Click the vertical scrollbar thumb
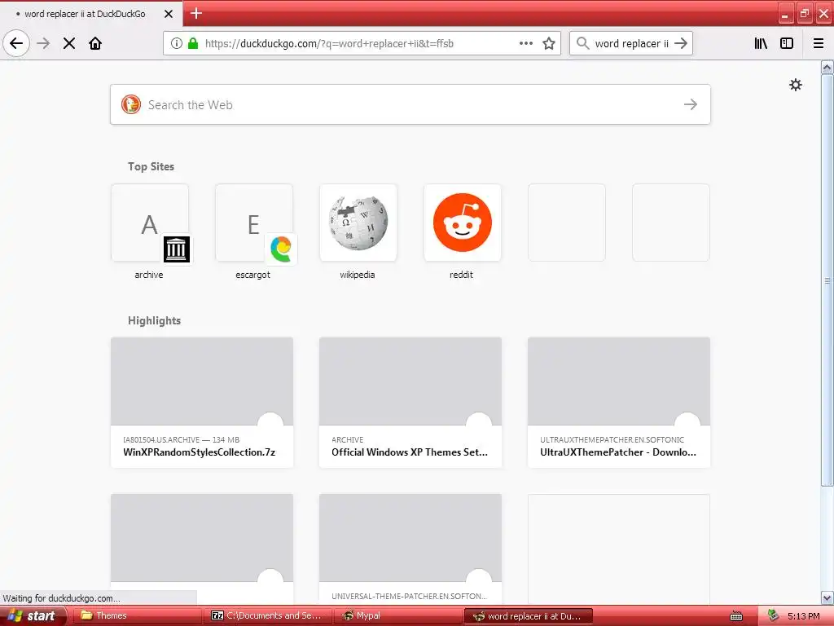The width and height of the screenshot is (834, 626). click(827, 280)
